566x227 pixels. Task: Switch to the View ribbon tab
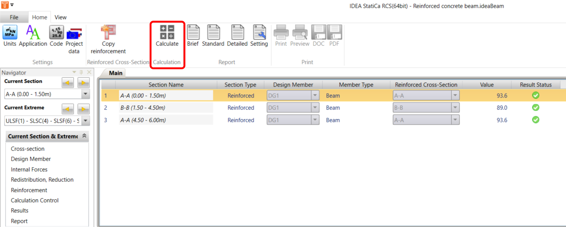click(60, 17)
